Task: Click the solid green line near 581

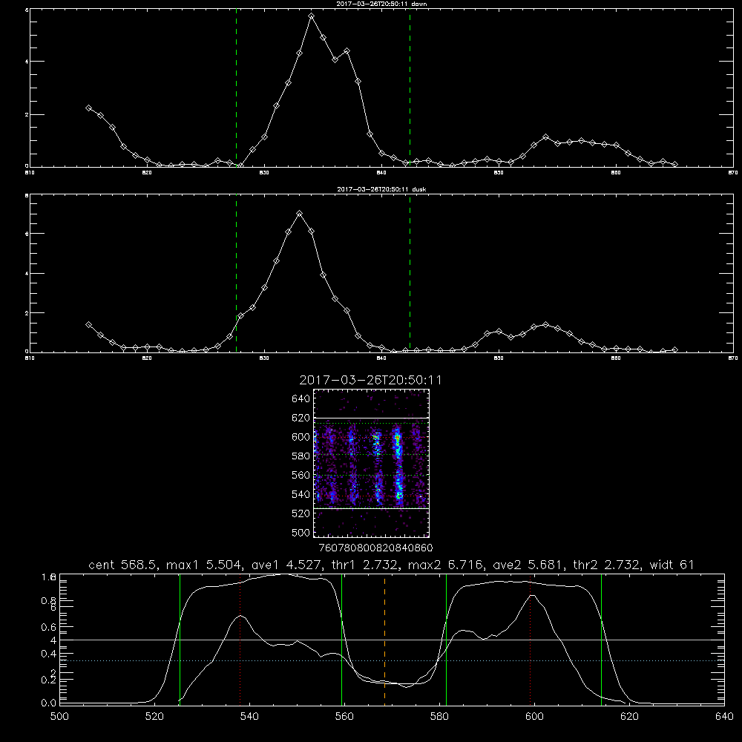Action: click(x=446, y=639)
